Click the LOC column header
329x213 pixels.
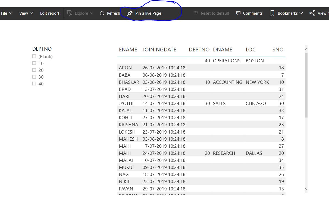(251, 50)
